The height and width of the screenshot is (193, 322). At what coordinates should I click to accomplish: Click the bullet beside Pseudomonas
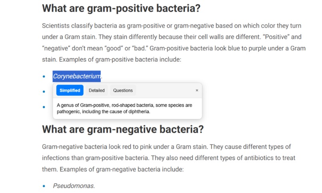[x=44, y=186]
